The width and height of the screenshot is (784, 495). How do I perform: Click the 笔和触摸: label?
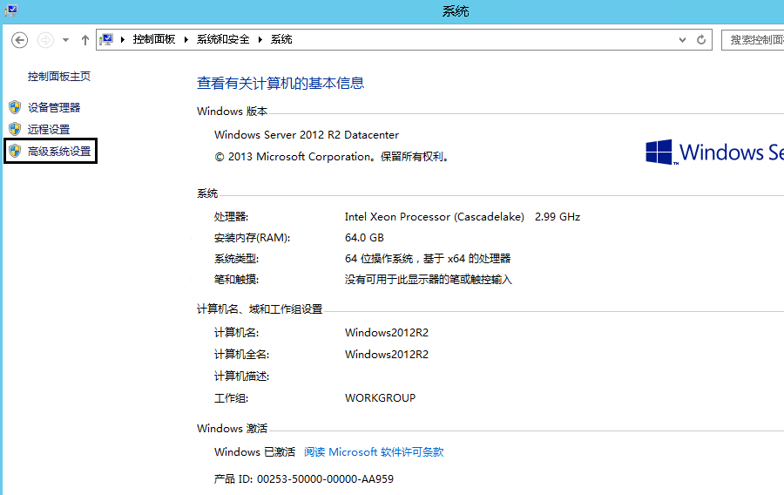tap(236, 280)
